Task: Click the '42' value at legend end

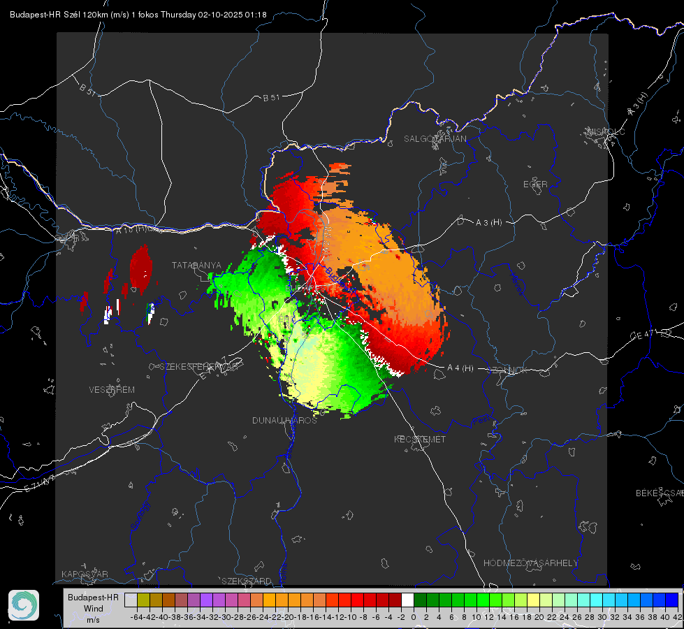Action: 677,617
